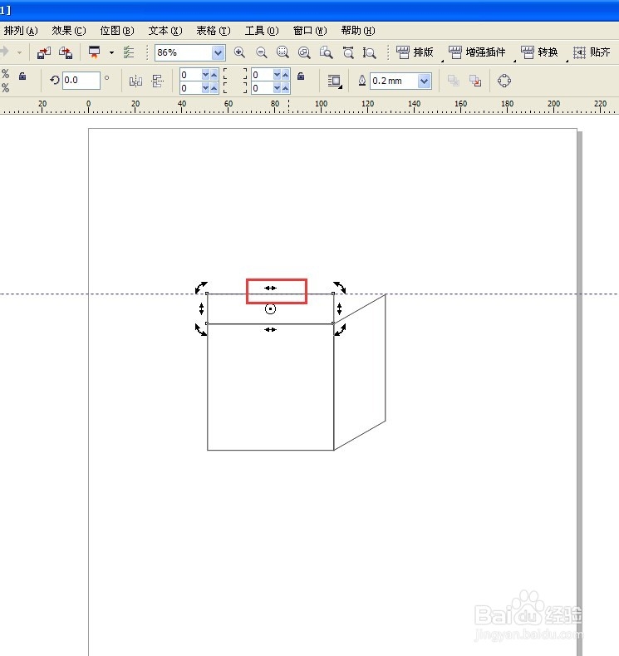619x656 pixels.
Task: Click the top-right corner roundness field
Action: pyautogui.click(x=261, y=75)
